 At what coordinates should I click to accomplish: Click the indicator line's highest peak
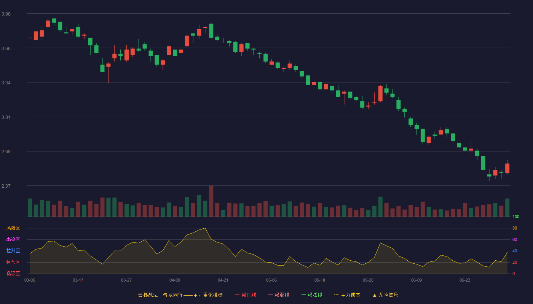point(205,228)
